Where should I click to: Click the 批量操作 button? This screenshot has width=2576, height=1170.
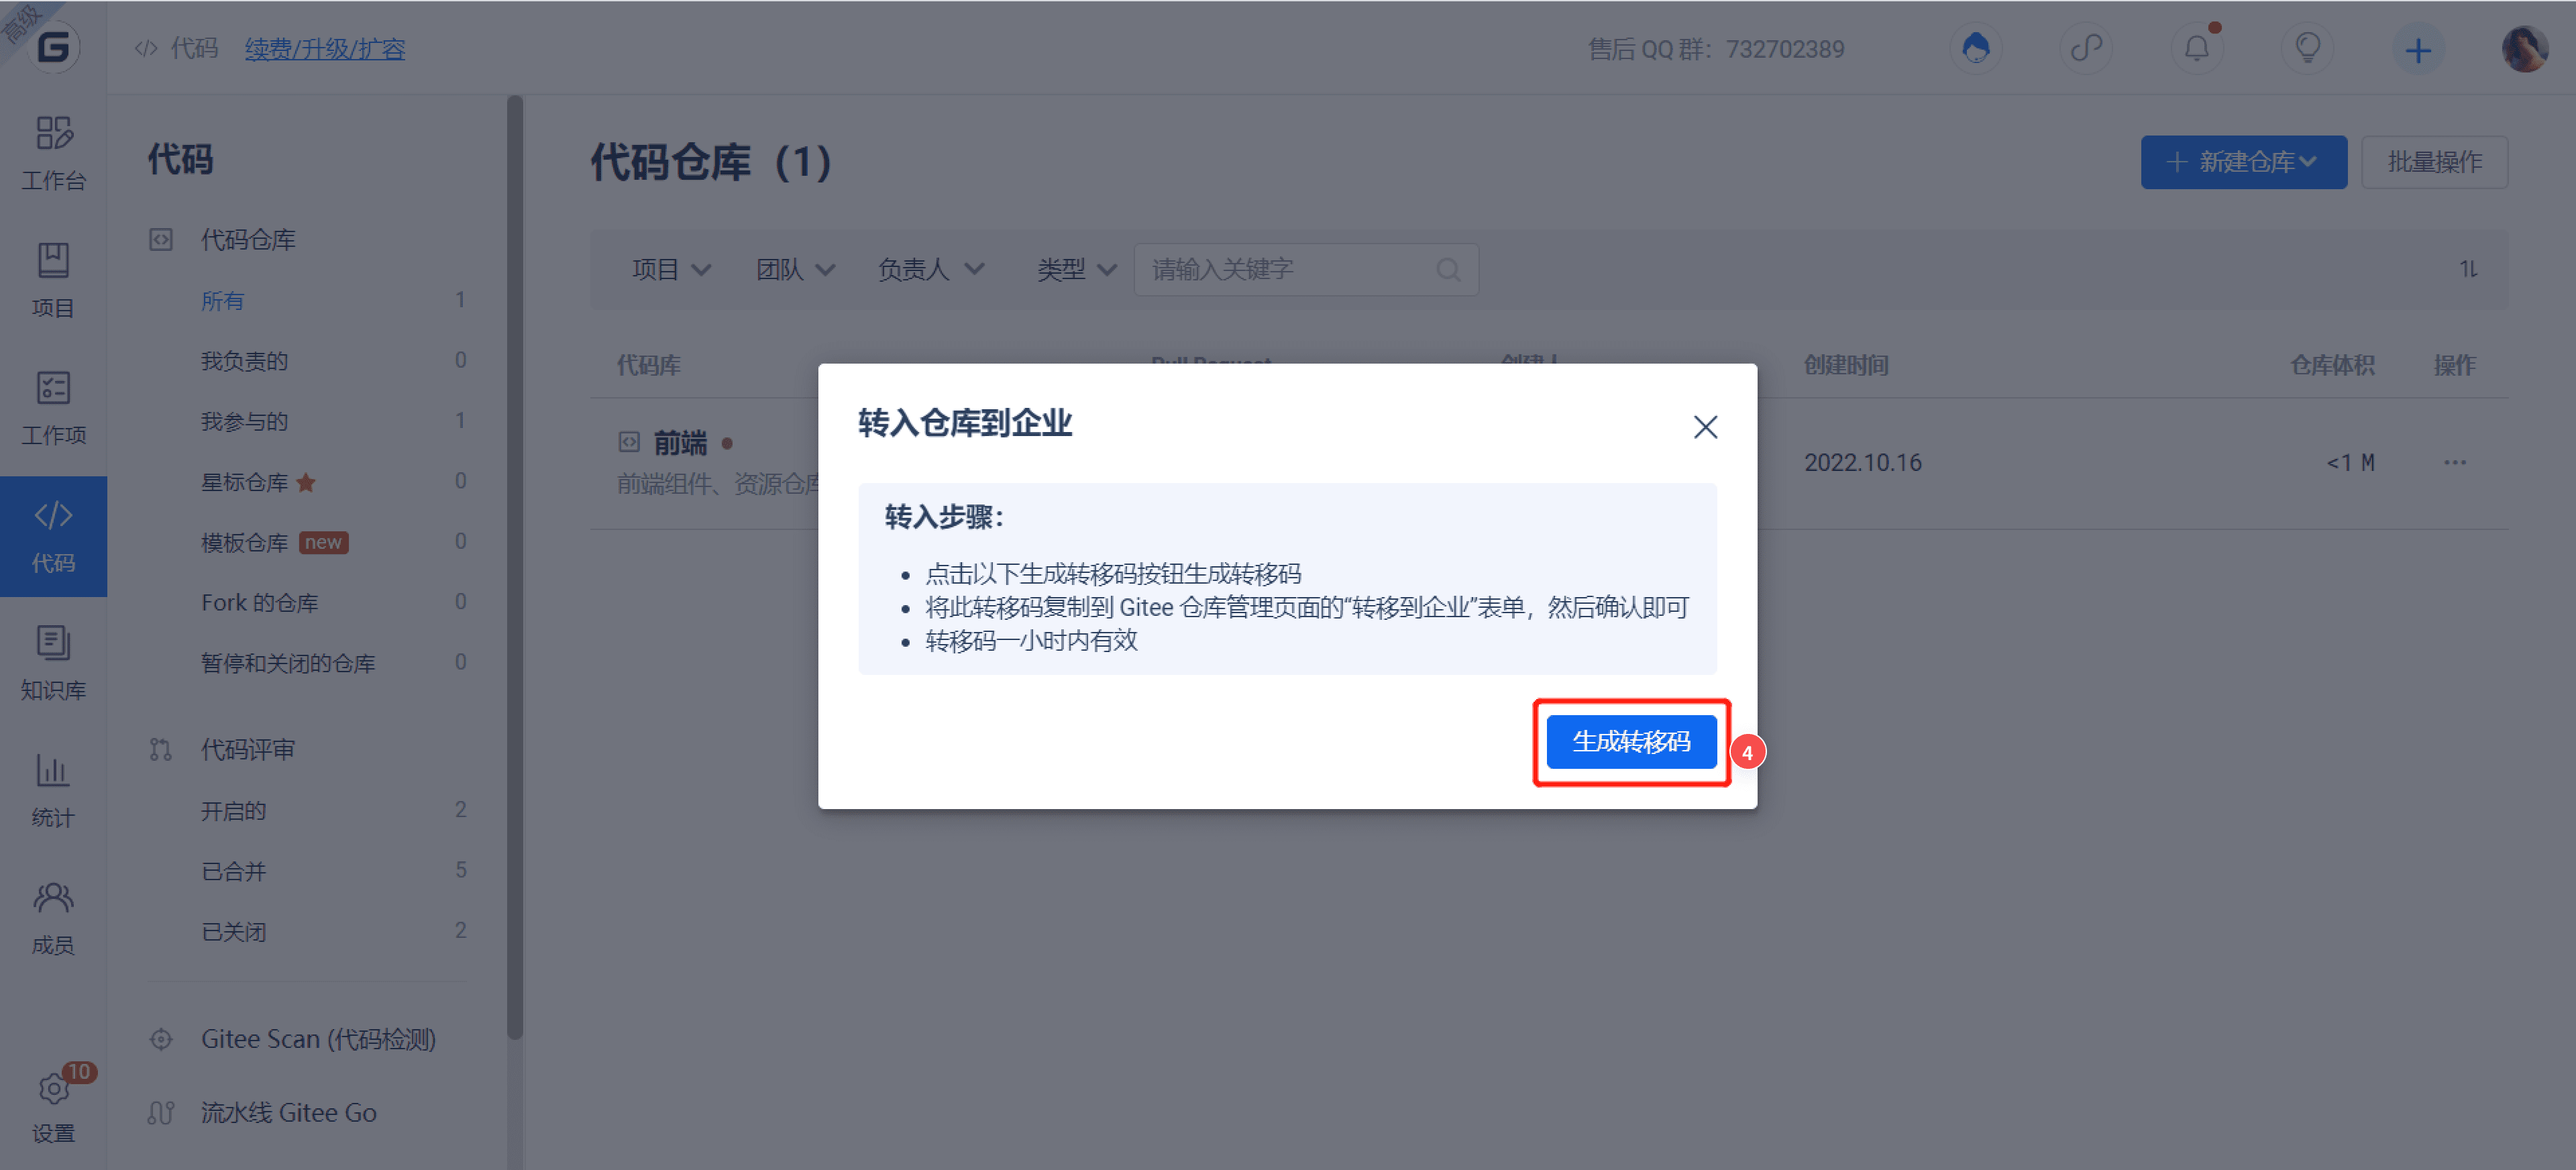click(2434, 162)
